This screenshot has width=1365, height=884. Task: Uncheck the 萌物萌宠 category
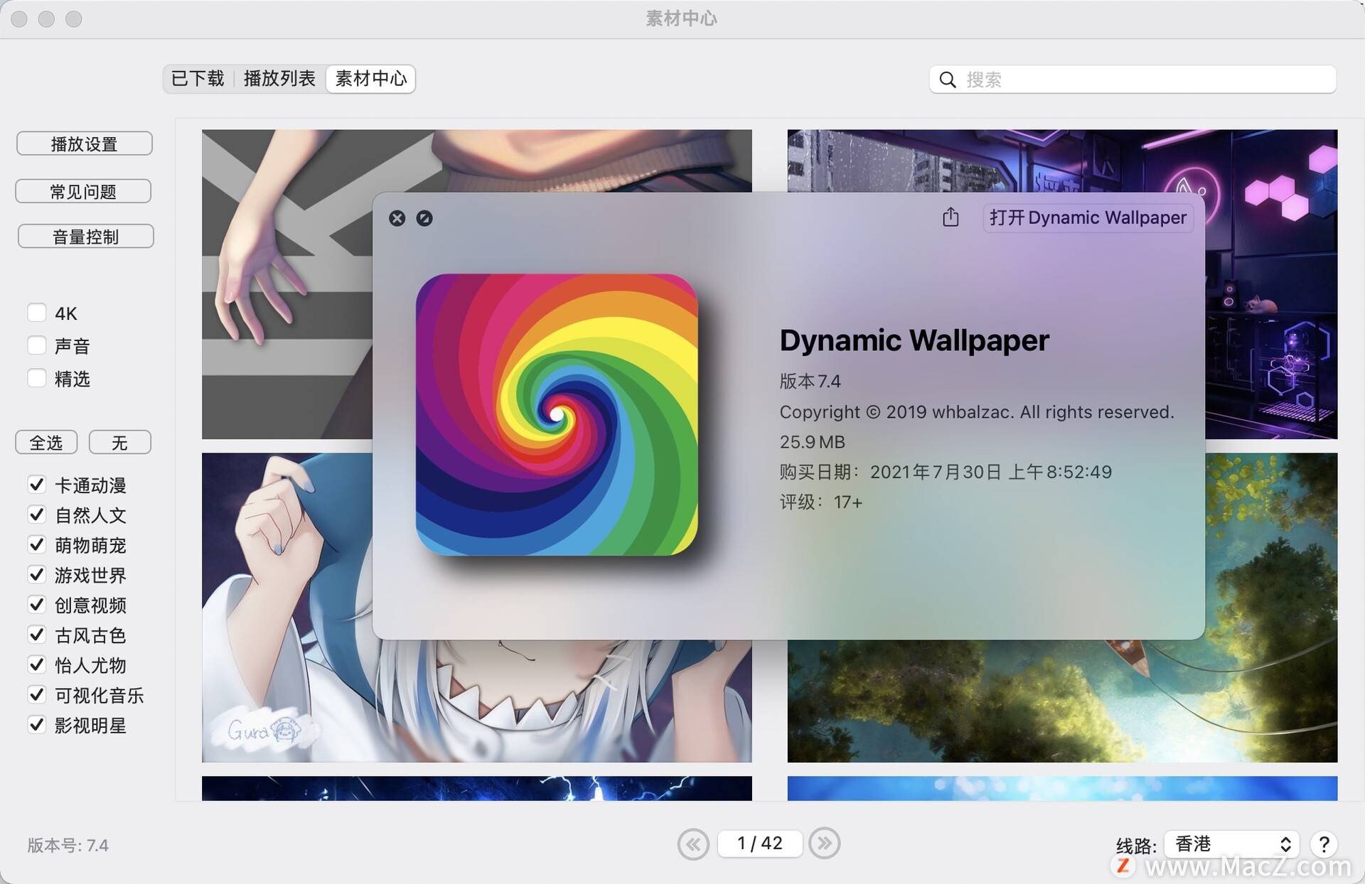point(37,544)
